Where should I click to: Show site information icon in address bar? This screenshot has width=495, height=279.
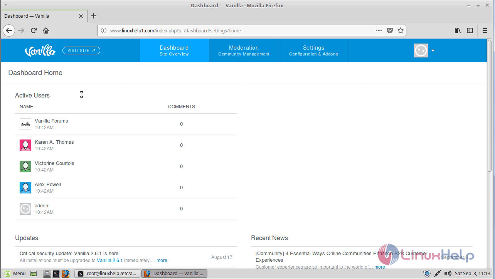click(103, 30)
